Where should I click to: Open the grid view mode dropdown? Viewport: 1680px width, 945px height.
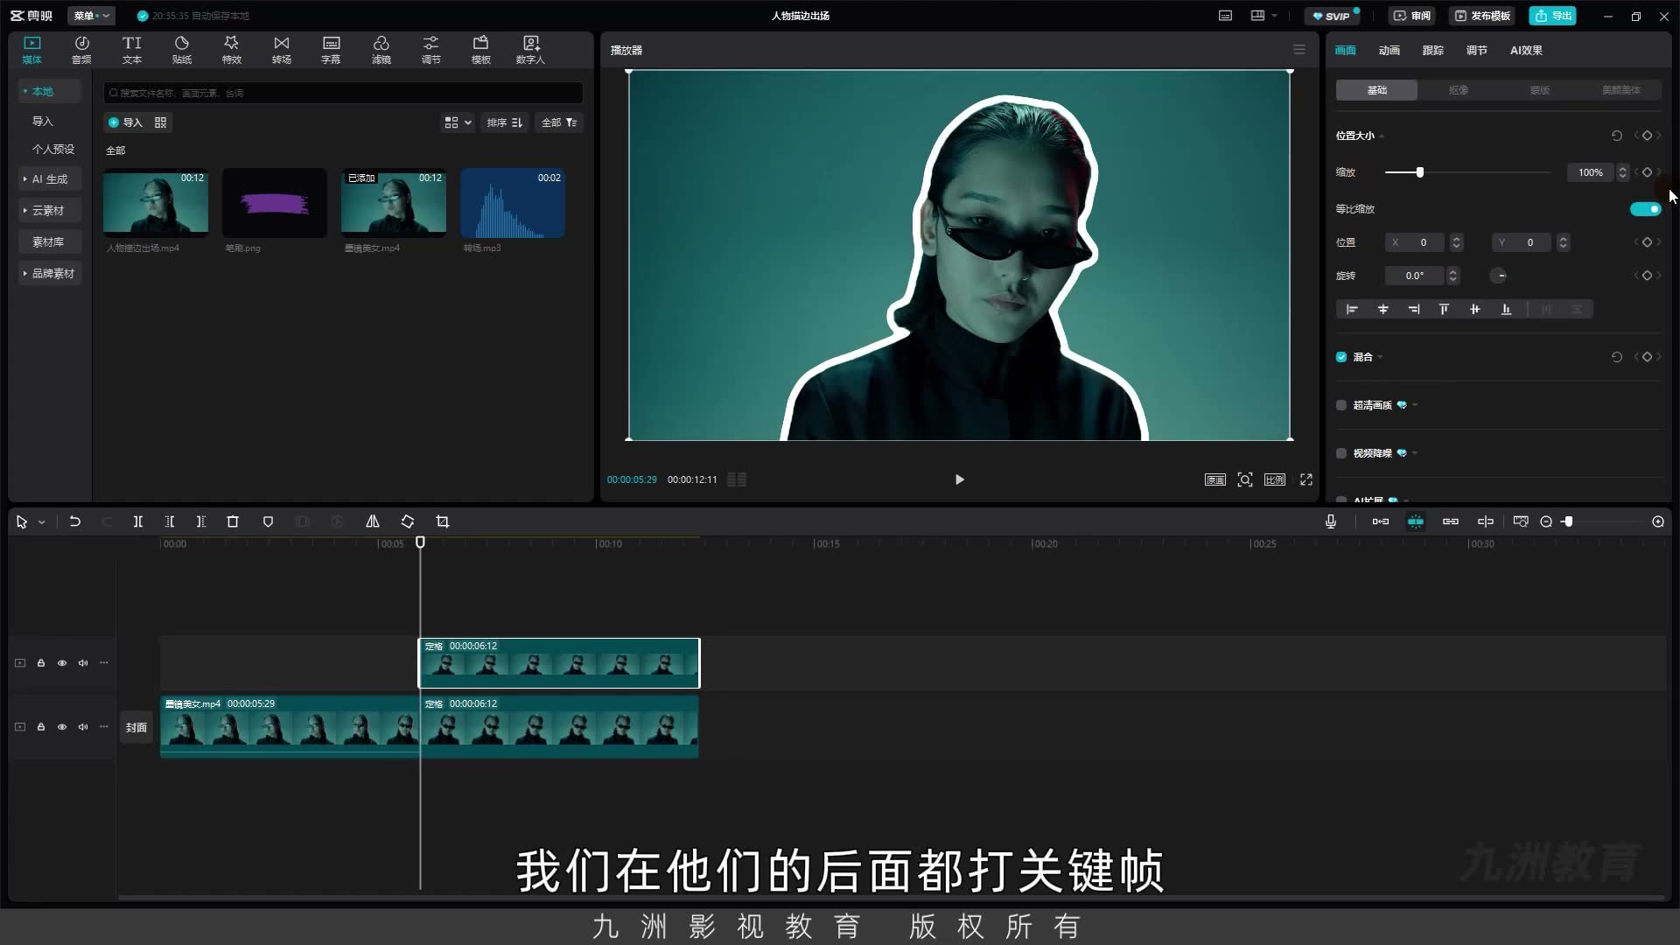(x=458, y=122)
